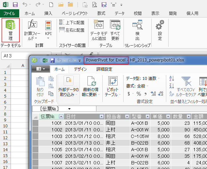Save workbook via Excel quick access toolbar
Image resolution: width=207 pixels, height=169 pixels.
(15, 5)
